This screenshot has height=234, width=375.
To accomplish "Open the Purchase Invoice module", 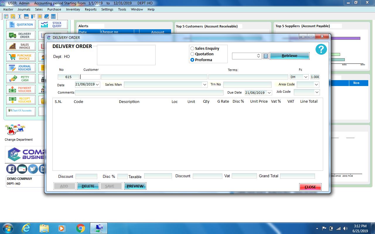I will [21, 57].
